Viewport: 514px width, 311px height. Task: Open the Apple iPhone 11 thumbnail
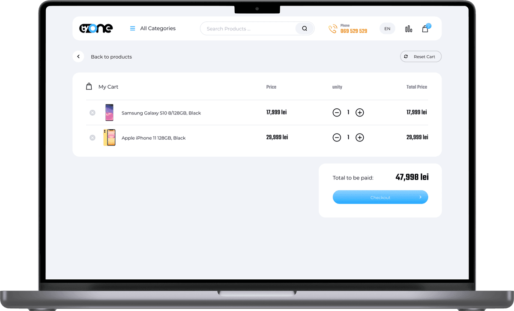tap(109, 138)
